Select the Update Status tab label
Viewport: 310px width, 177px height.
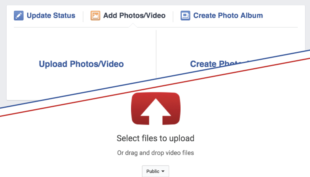pyautogui.click(x=51, y=15)
